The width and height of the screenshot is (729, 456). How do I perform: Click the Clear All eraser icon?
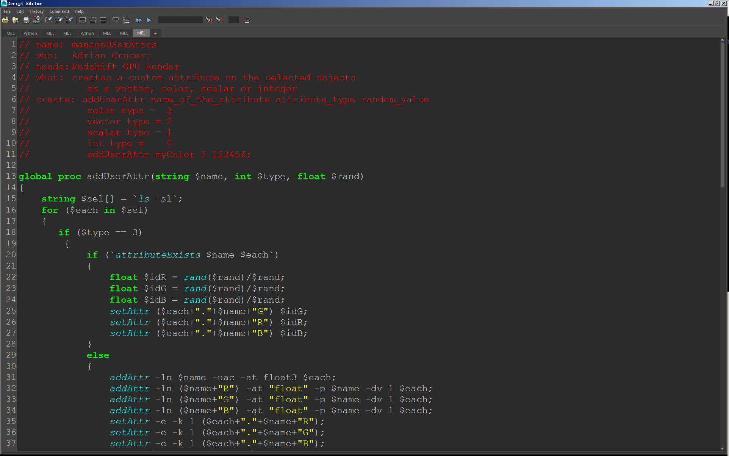(x=69, y=20)
